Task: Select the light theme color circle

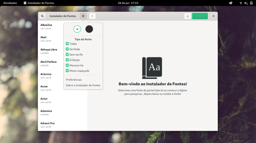Action: [x=77, y=29]
